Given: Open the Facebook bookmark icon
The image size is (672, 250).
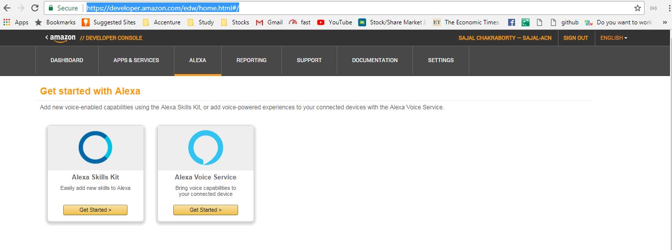Looking at the screenshot, I should coord(511,22).
